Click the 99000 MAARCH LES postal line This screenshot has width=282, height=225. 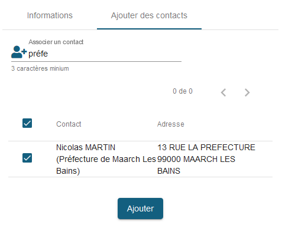tap(196, 159)
